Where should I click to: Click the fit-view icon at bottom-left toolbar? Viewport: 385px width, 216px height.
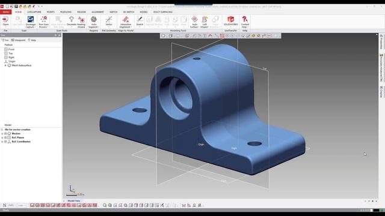(4, 205)
